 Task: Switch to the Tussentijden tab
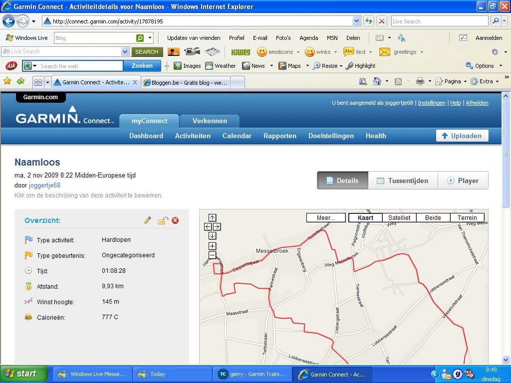[403, 181]
